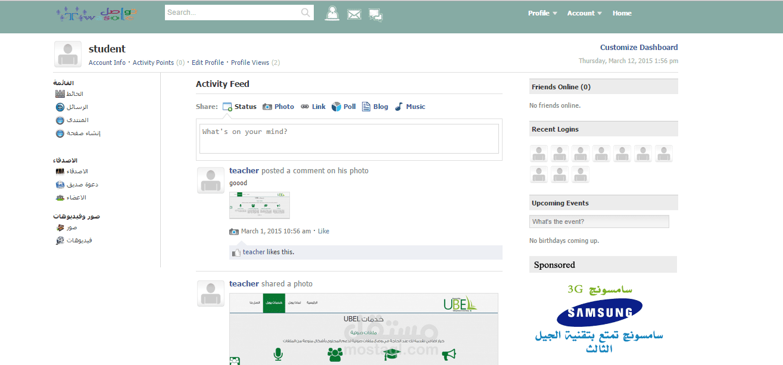
Task: Open the large shared UBEL photo
Action: [x=364, y=329]
